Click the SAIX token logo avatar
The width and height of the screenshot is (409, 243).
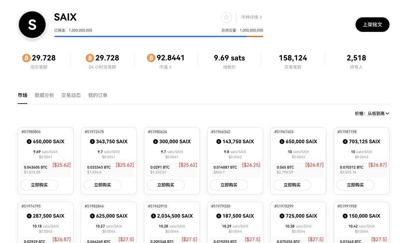coord(32,25)
